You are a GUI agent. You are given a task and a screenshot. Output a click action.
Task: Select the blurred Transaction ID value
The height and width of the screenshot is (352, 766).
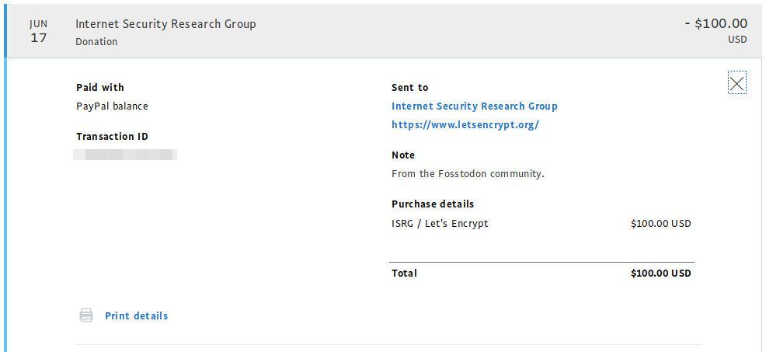(125, 155)
